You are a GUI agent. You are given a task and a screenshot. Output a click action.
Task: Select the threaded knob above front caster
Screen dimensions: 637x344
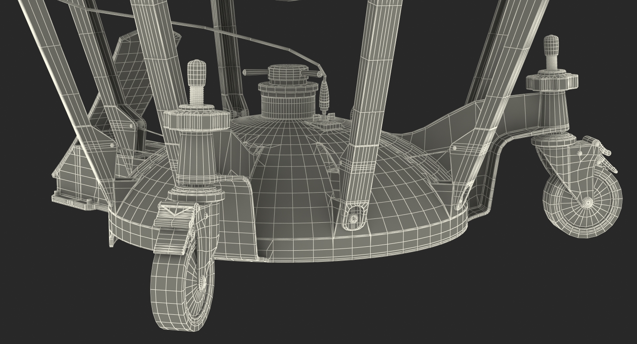tap(196, 82)
